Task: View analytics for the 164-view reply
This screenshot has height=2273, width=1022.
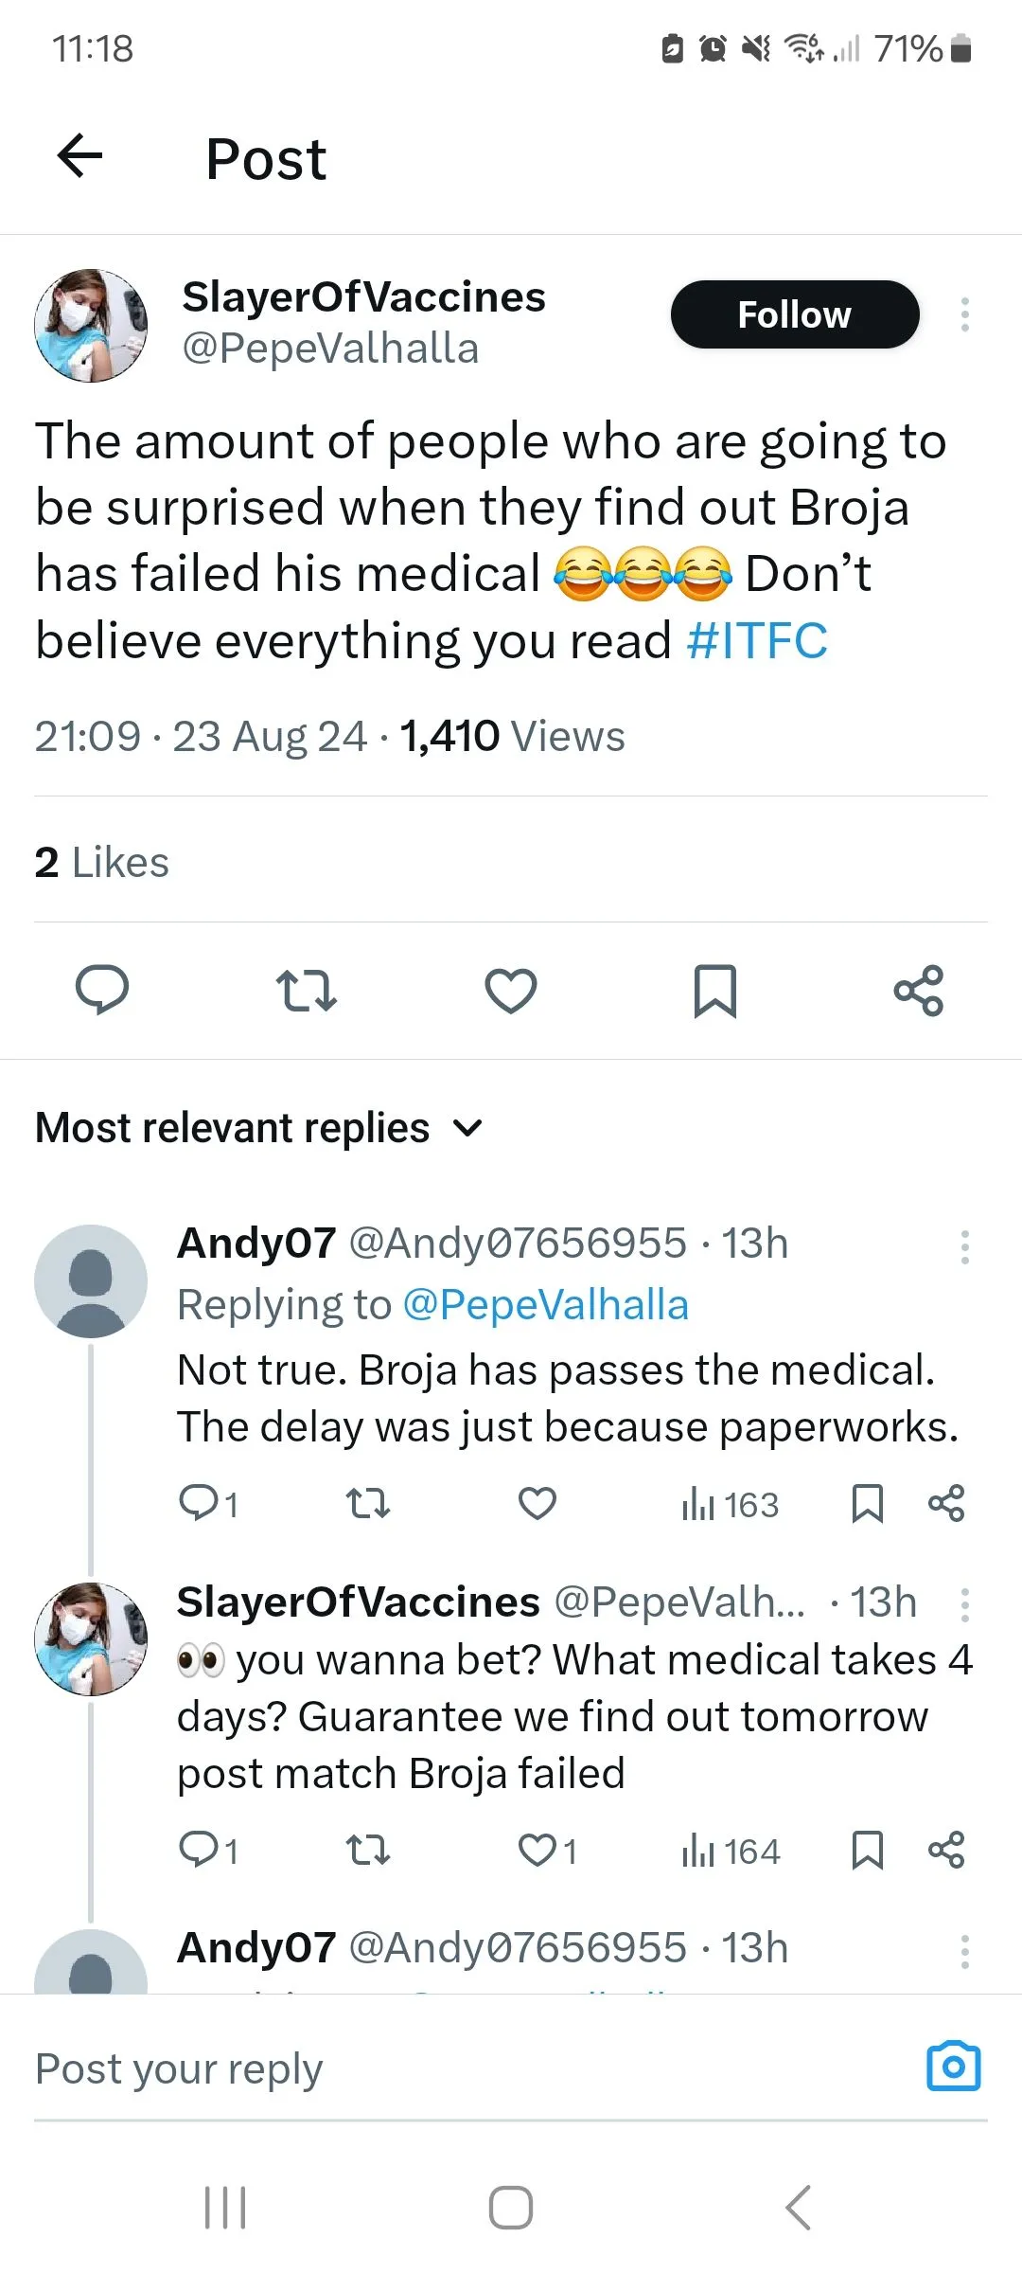Action: point(731,1850)
